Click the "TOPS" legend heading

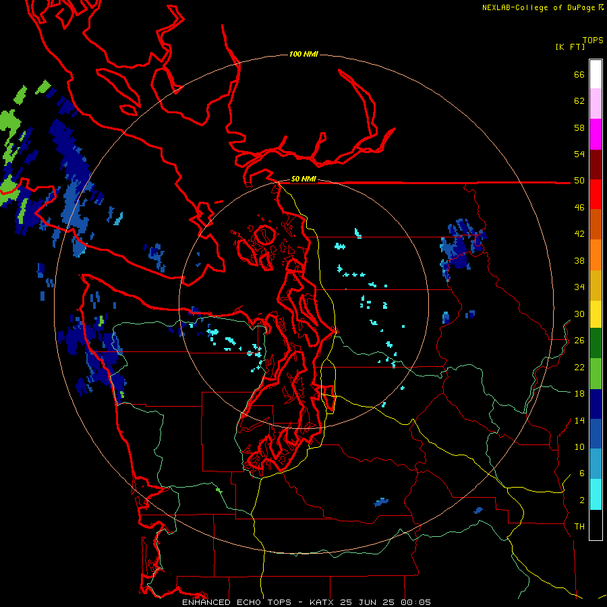(x=593, y=40)
